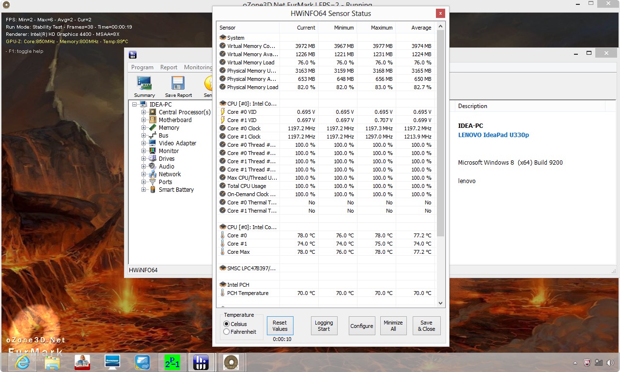Open the network signal tray icon
This screenshot has width=620, height=372.
coord(599,362)
